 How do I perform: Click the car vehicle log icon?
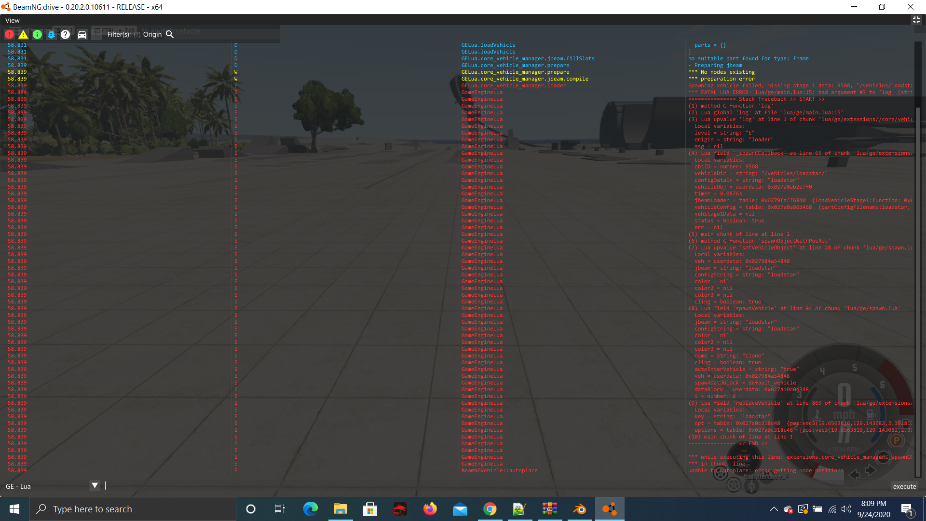pos(82,34)
